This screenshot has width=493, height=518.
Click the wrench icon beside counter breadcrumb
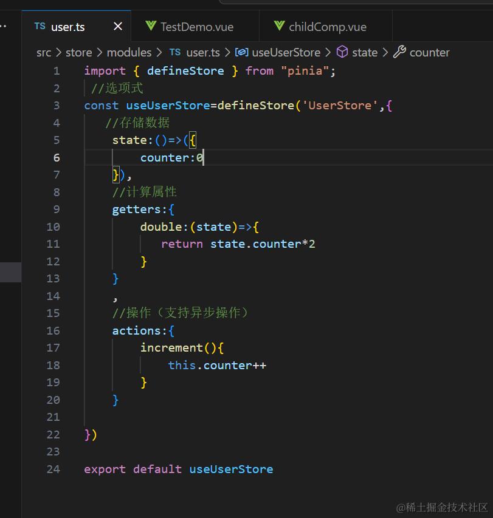coord(399,52)
